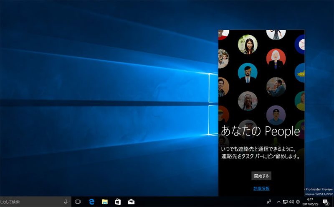334x207 pixels.
Task: Open the 詳細情報 link
Action: 261,189
